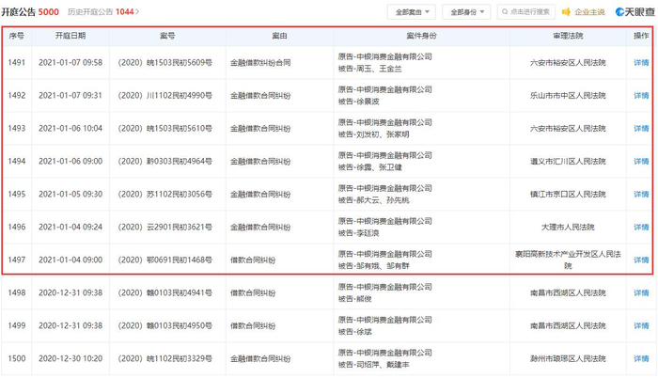Click the 企业主说 speaker icon
Image resolution: width=658 pixels, height=378 pixels.
566,12
